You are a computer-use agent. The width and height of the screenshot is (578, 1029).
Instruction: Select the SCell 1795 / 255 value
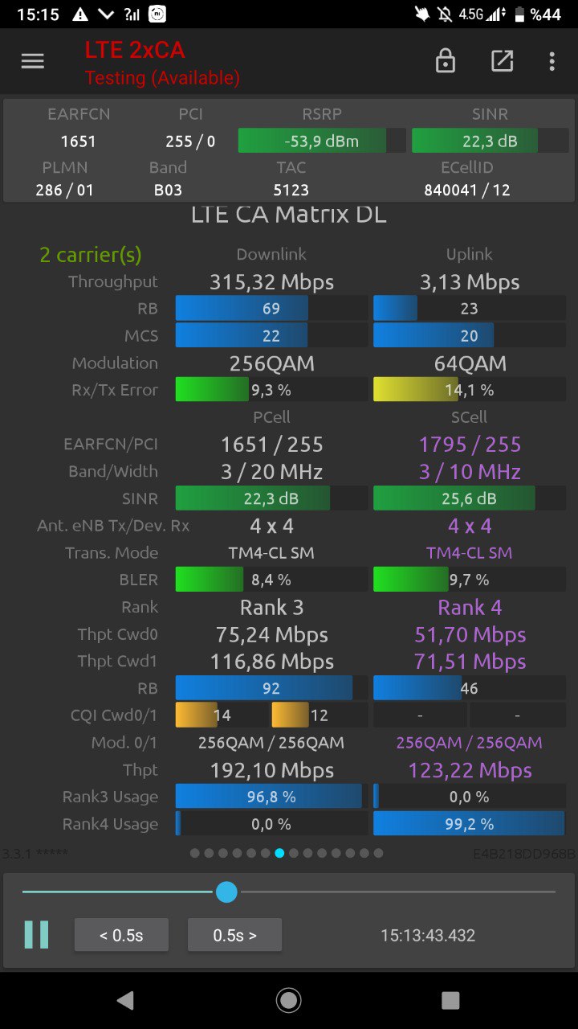click(x=470, y=445)
